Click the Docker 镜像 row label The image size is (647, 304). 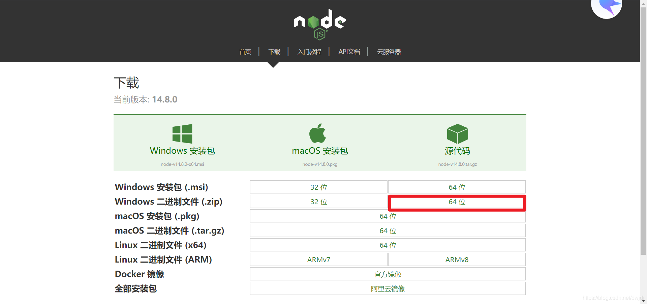(x=140, y=274)
